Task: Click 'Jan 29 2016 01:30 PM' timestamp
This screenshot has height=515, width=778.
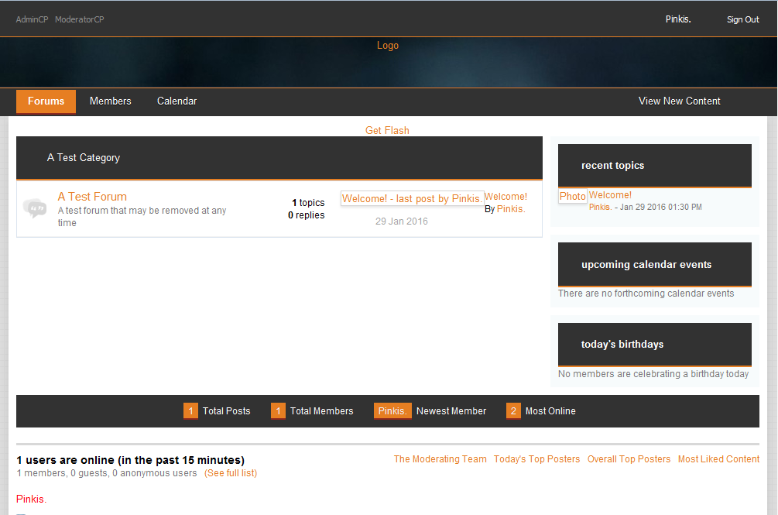Action: tap(661, 207)
